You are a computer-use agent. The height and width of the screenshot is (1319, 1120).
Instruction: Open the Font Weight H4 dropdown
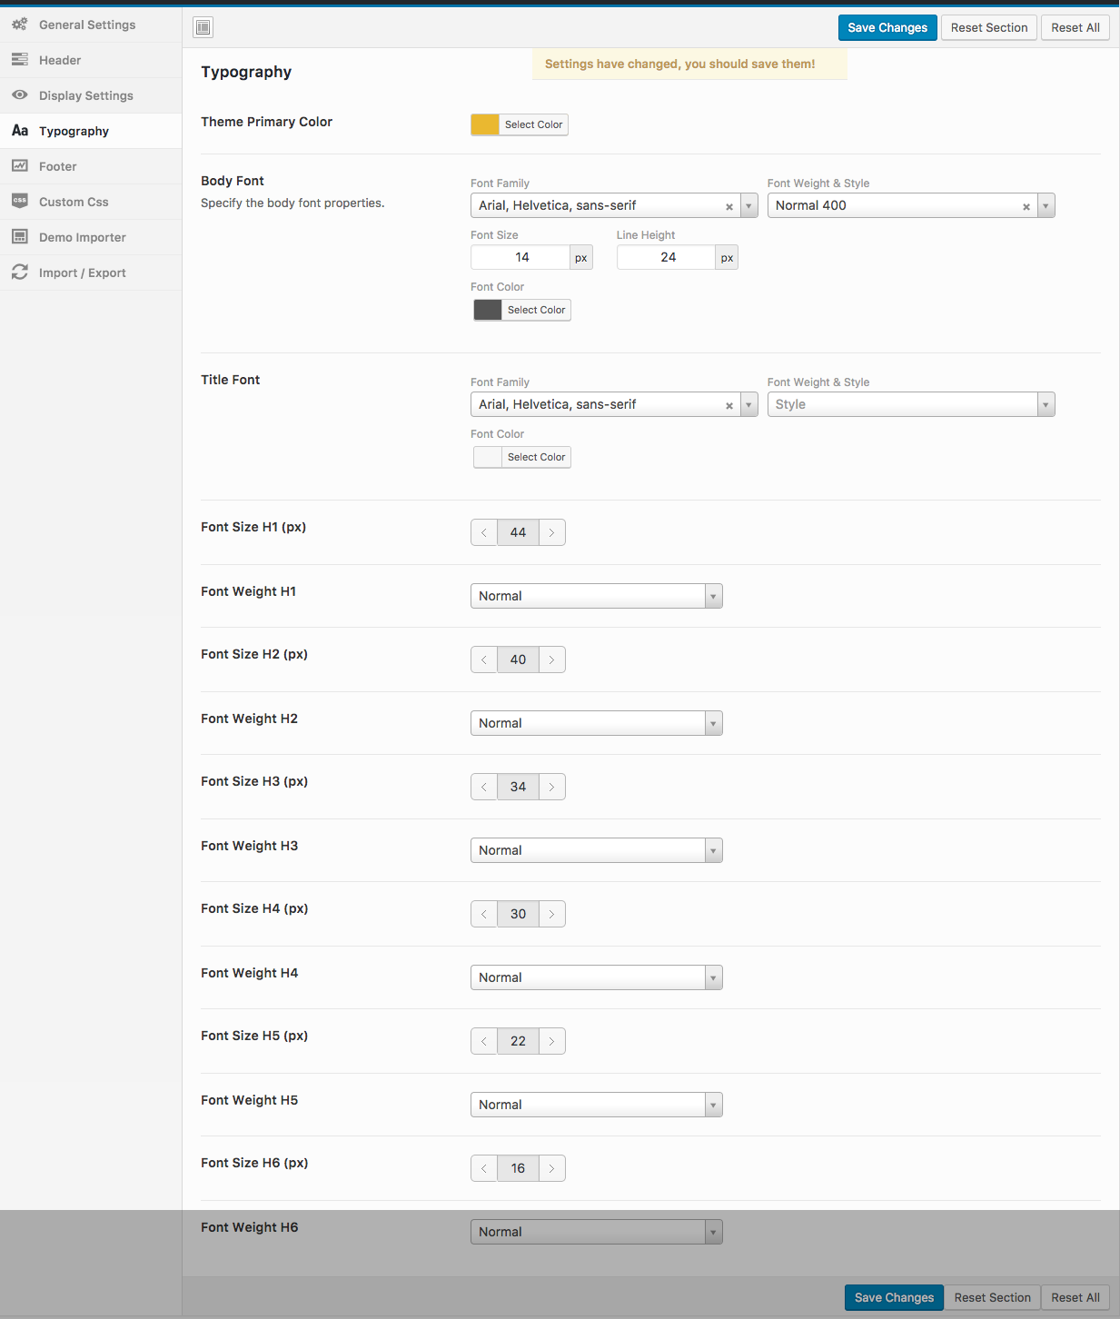click(x=597, y=977)
